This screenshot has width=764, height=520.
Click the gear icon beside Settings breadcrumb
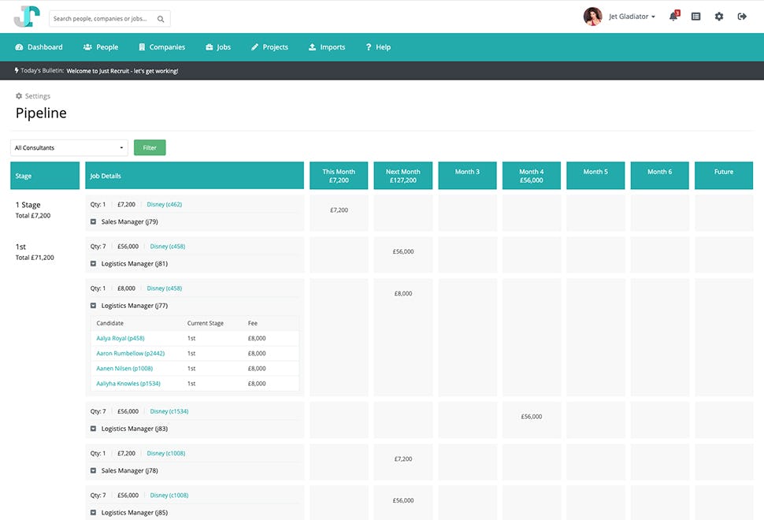tap(18, 95)
